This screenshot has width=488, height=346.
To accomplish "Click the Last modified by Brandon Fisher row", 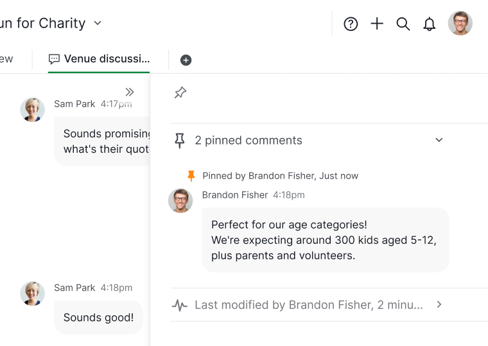I will 308,305.
